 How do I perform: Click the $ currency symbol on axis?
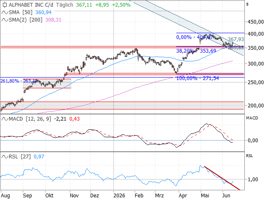[247, 4]
